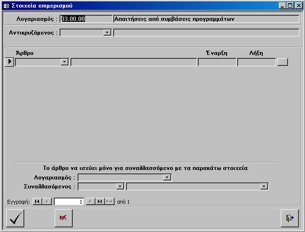The image size is (305, 232).
Task: Click the small button next to Λήξη field
Action: point(282,62)
